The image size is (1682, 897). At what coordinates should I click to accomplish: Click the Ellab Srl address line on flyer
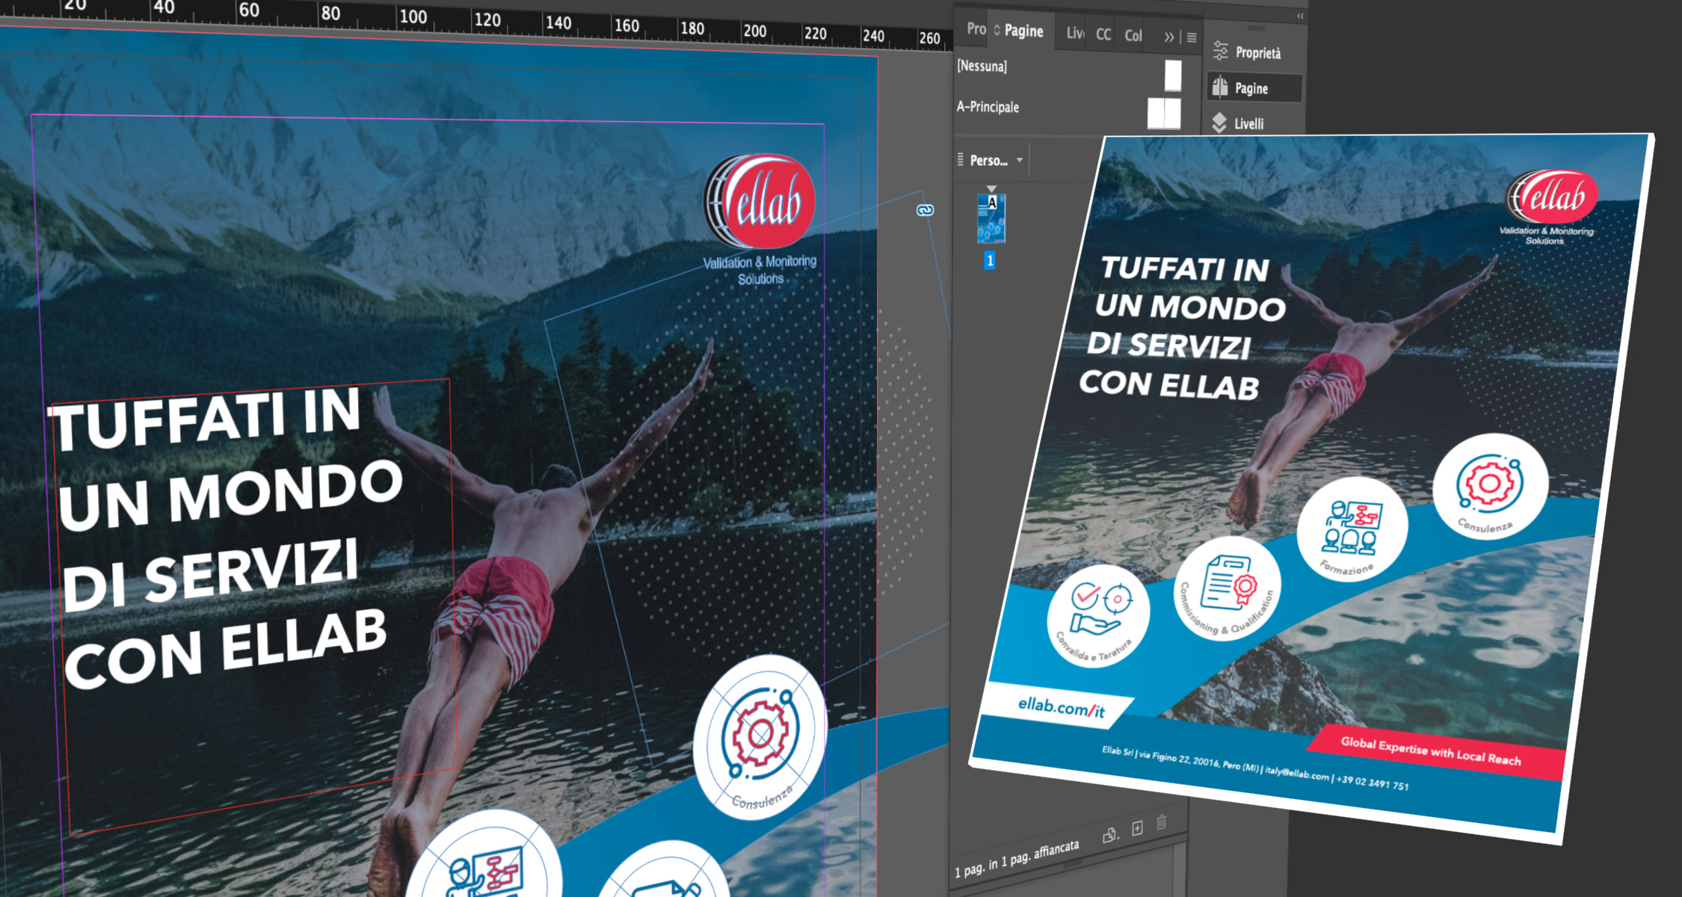pyautogui.click(x=1256, y=768)
